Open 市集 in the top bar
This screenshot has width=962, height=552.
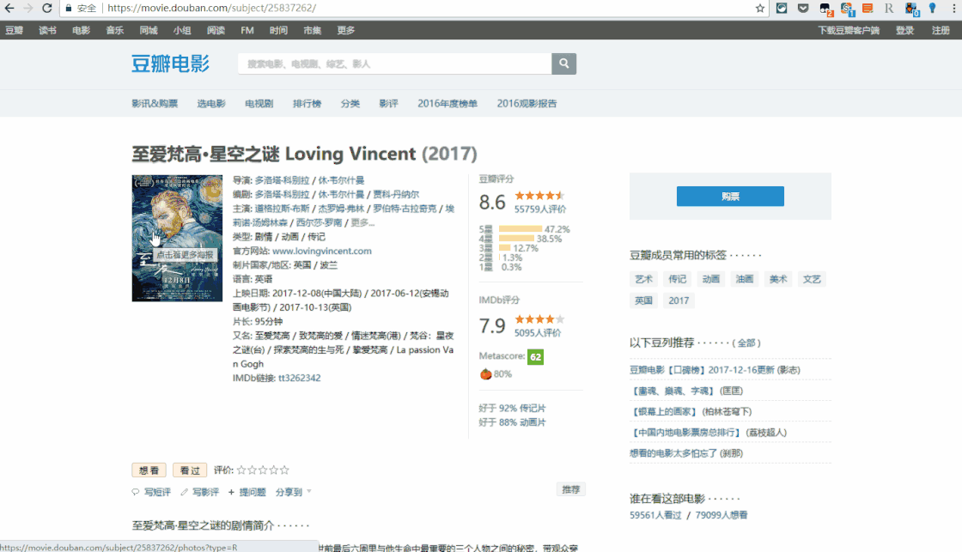tap(313, 30)
